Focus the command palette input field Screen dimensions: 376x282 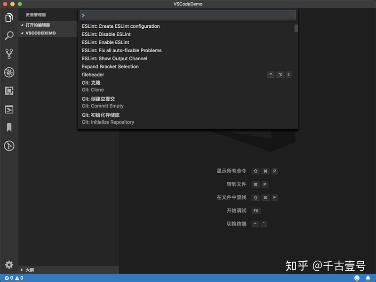(188, 15)
